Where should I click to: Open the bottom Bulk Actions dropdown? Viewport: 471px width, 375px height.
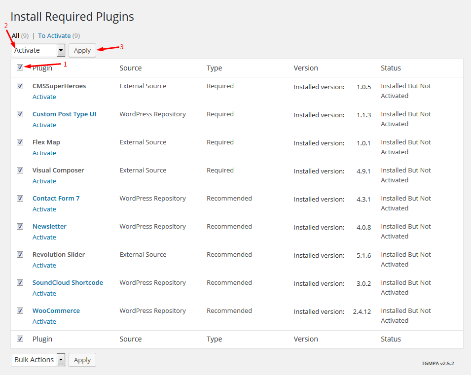pos(38,360)
